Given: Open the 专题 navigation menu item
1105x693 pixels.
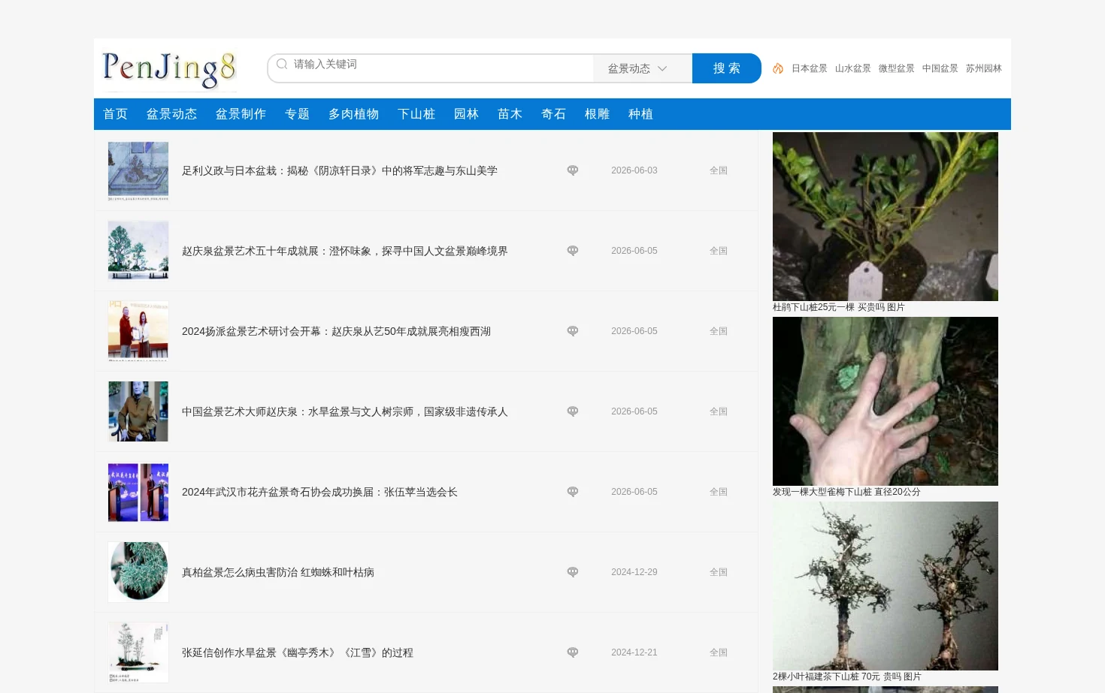Looking at the screenshot, I should point(298,114).
